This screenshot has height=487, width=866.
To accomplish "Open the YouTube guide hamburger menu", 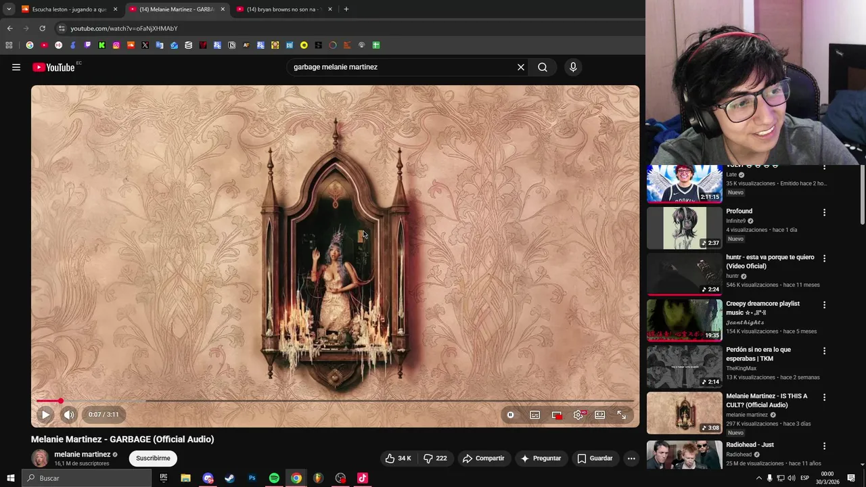I will (16, 67).
